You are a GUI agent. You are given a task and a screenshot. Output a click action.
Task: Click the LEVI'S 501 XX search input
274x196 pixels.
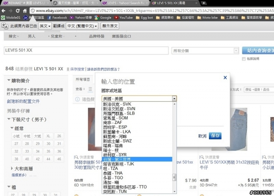[86, 51]
